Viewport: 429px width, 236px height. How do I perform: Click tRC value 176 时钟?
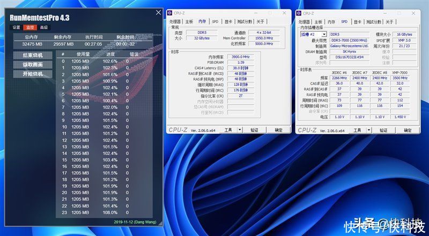(240, 90)
